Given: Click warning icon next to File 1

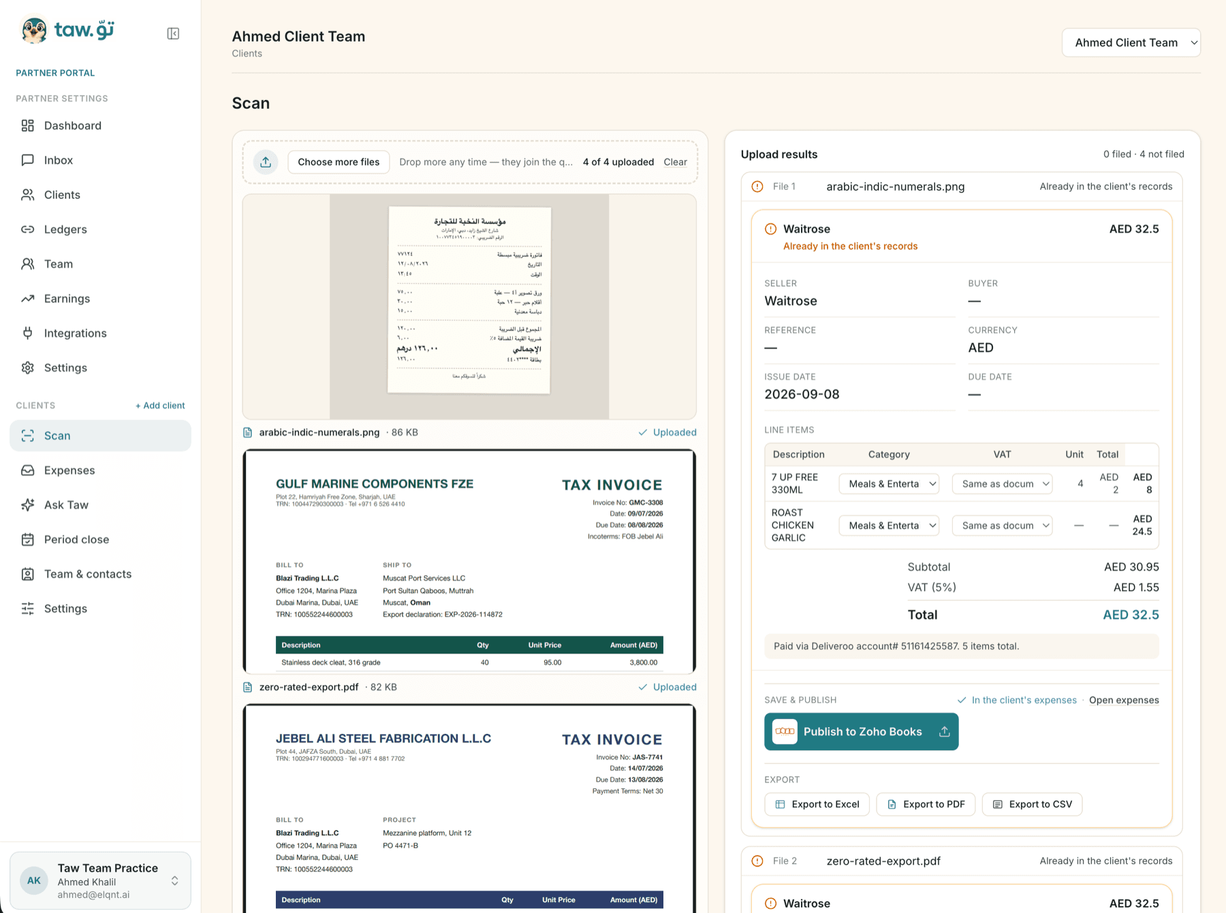Looking at the screenshot, I should [757, 187].
